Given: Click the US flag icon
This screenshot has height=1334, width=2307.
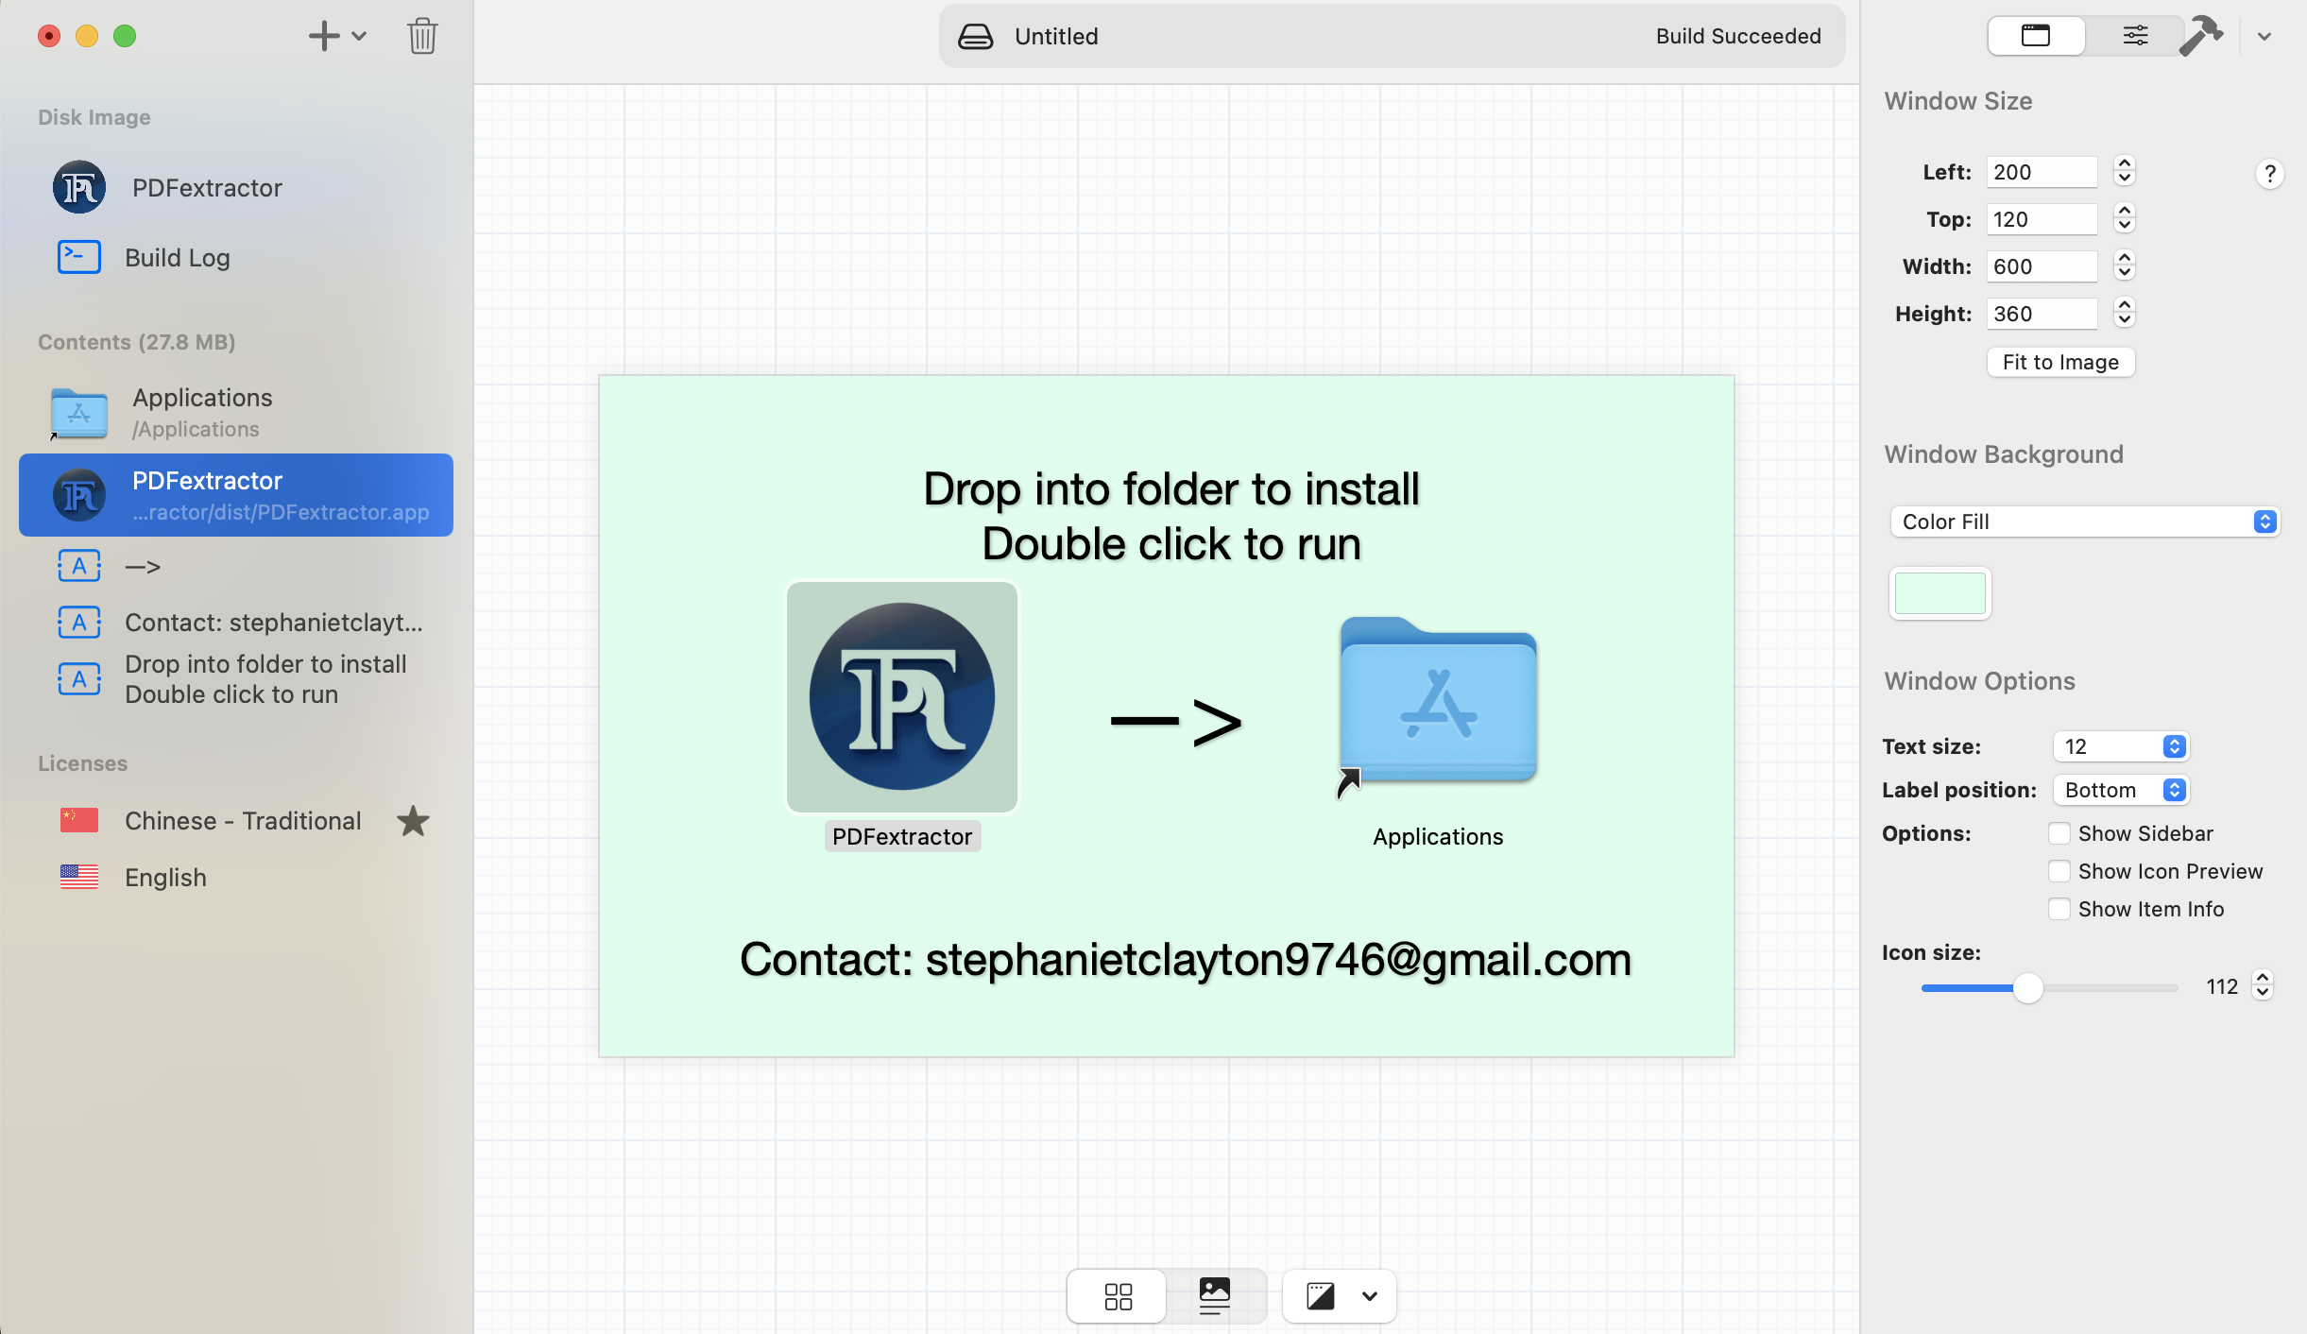Looking at the screenshot, I should click(x=79, y=878).
